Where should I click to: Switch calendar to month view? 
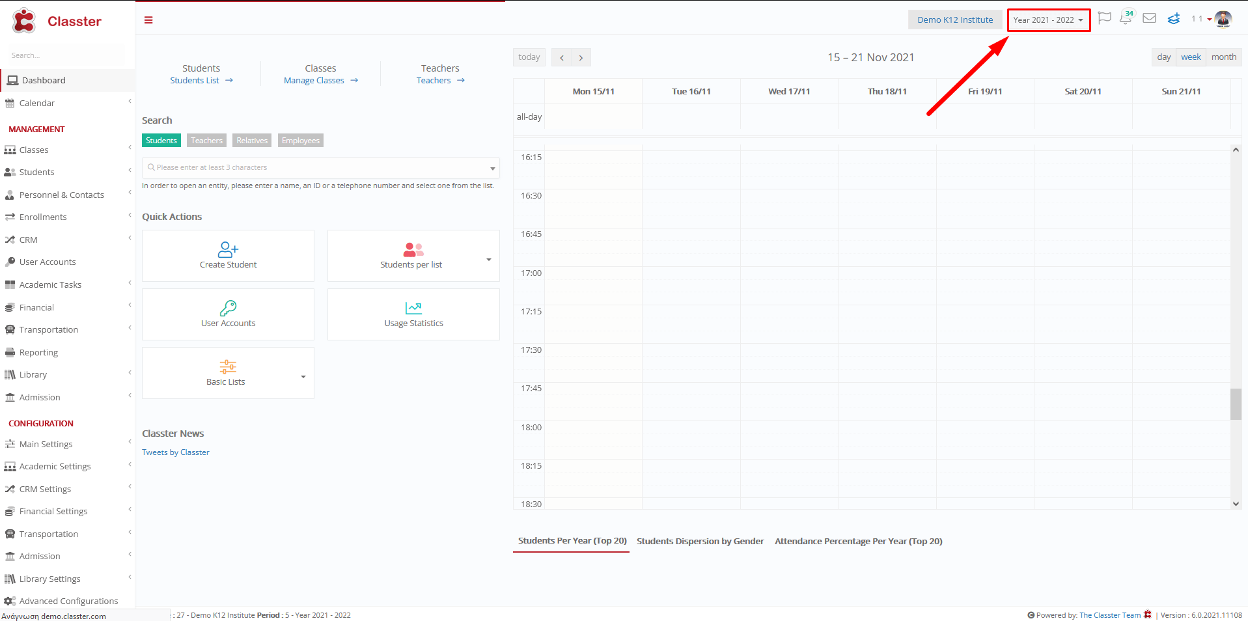[x=1223, y=57]
